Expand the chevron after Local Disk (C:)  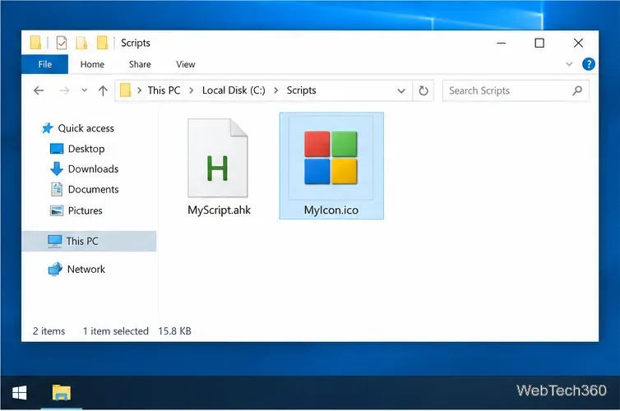point(276,90)
